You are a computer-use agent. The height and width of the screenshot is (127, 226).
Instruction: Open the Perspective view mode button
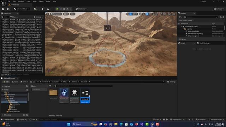point(56,14)
